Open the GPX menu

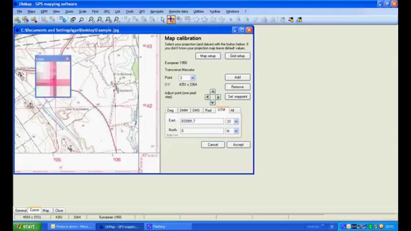(107, 12)
